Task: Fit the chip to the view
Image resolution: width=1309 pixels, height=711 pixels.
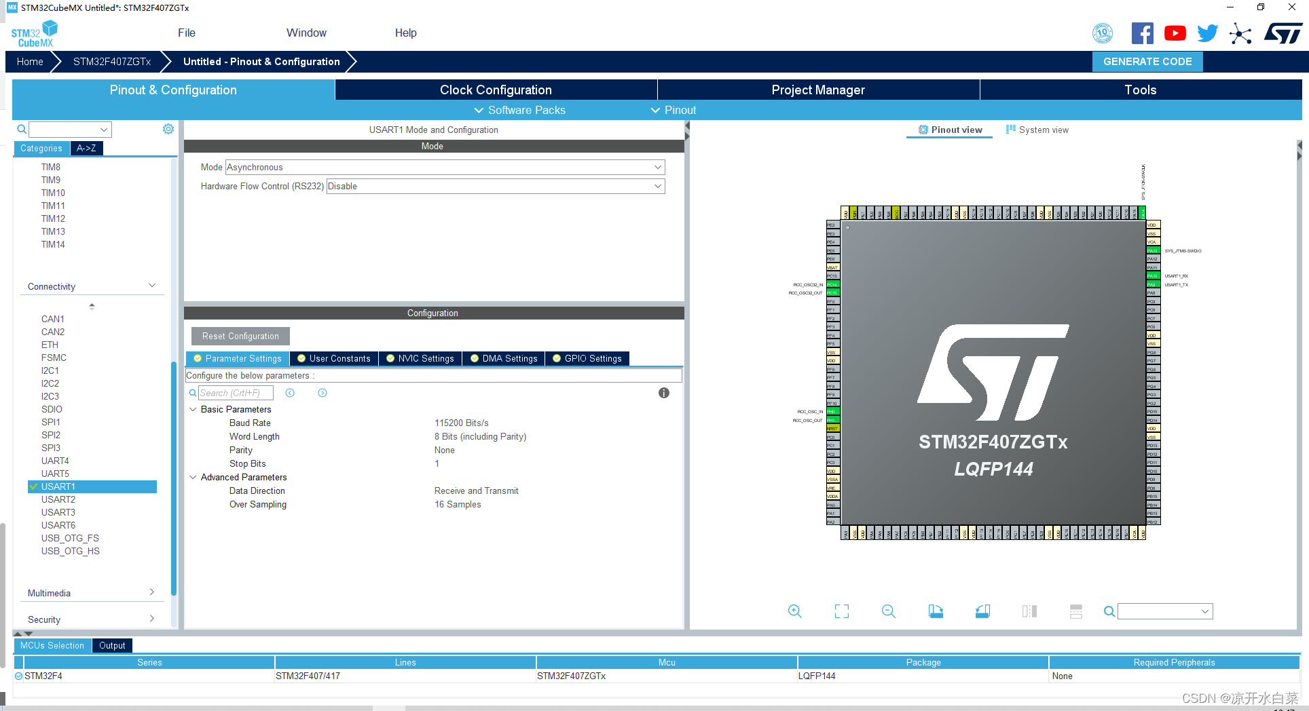Action: 842,611
